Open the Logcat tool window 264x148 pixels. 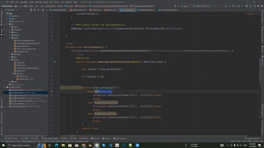point(35,139)
